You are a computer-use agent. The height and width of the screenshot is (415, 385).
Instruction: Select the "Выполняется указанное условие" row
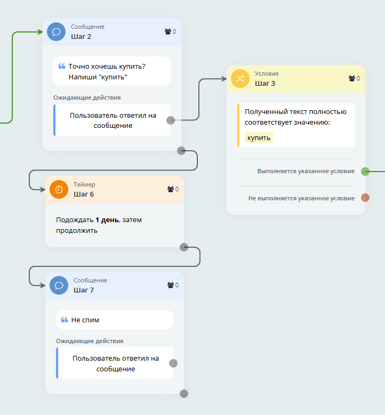(x=306, y=172)
